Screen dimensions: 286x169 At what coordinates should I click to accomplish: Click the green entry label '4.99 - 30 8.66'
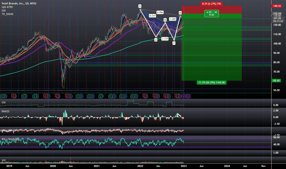coord(211,14)
